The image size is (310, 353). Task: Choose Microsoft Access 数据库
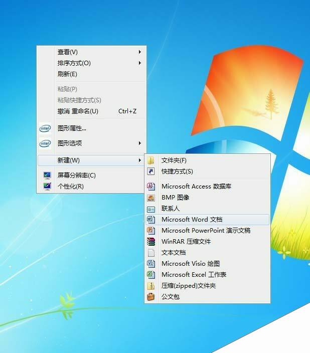tap(207, 186)
